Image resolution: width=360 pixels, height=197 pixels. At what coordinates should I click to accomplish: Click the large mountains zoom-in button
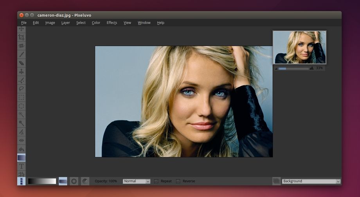click(311, 68)
